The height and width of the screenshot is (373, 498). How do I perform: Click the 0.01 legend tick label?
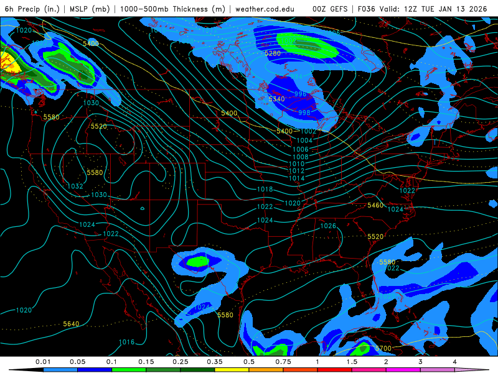pyautogui.click(x=43, y=362)
